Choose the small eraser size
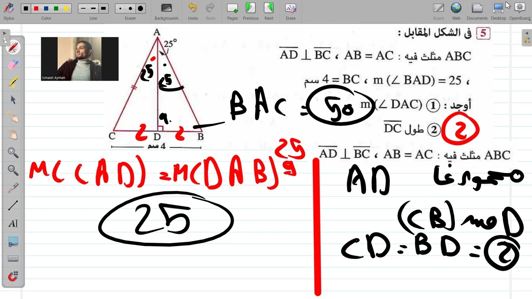The height and width of the screenshot is (299, 532). (x=121, y=8)
